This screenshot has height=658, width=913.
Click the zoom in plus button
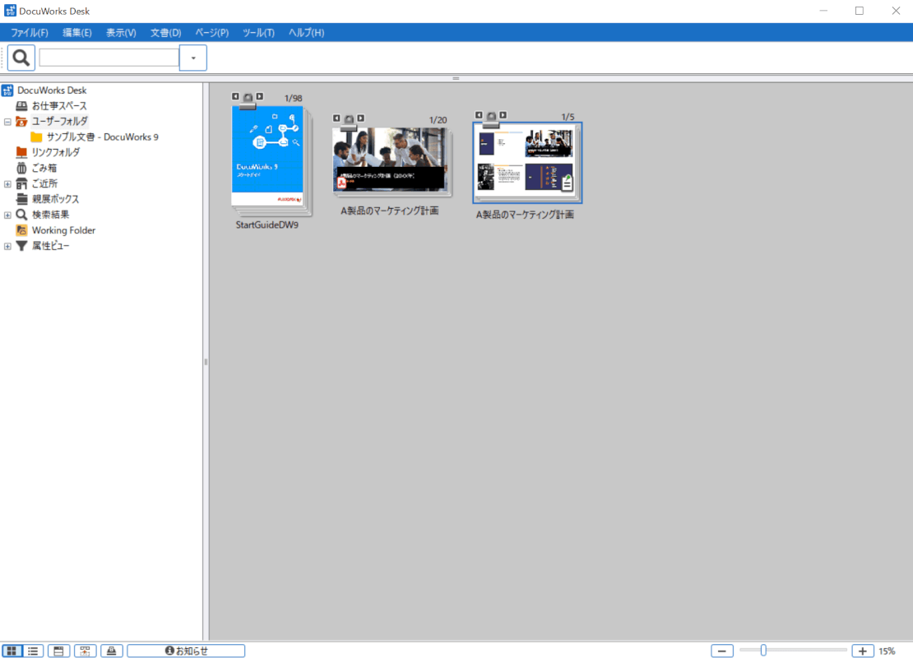click(862, 651)
